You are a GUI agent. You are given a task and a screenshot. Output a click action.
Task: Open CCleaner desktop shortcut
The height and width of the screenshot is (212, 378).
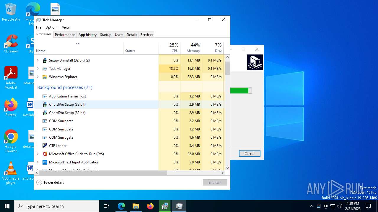point(11,44)
